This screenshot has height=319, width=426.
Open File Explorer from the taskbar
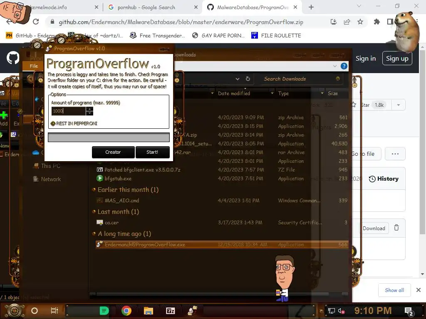pyautogui.click(x=149, y=311)
